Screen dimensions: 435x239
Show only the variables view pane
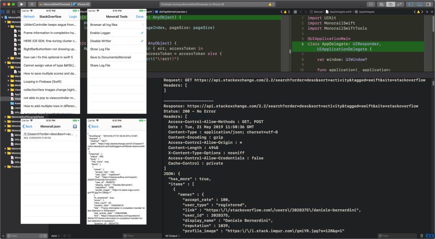pos(427,236)
